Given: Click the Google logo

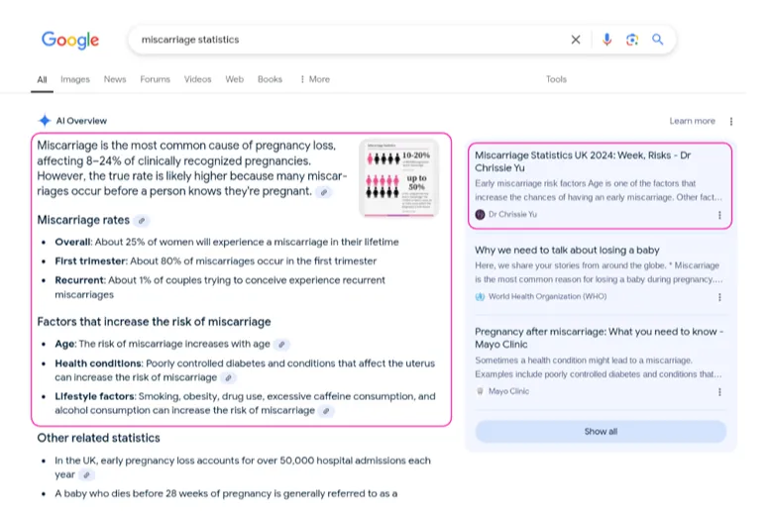Looking at the screenshot, I should [x=70, y=41].
